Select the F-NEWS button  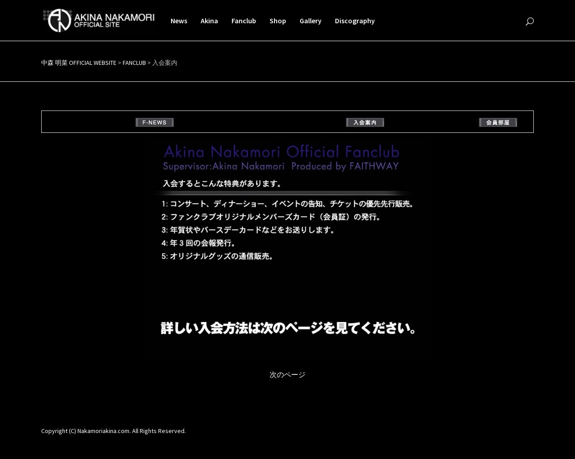[154, 122]
